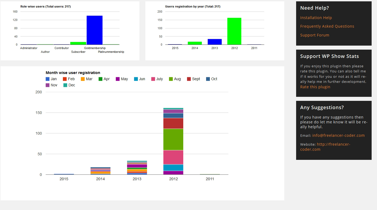Click the Nov legend color swatch
The width and height of the screenshot is (377, 210).
tap(48, 85)
